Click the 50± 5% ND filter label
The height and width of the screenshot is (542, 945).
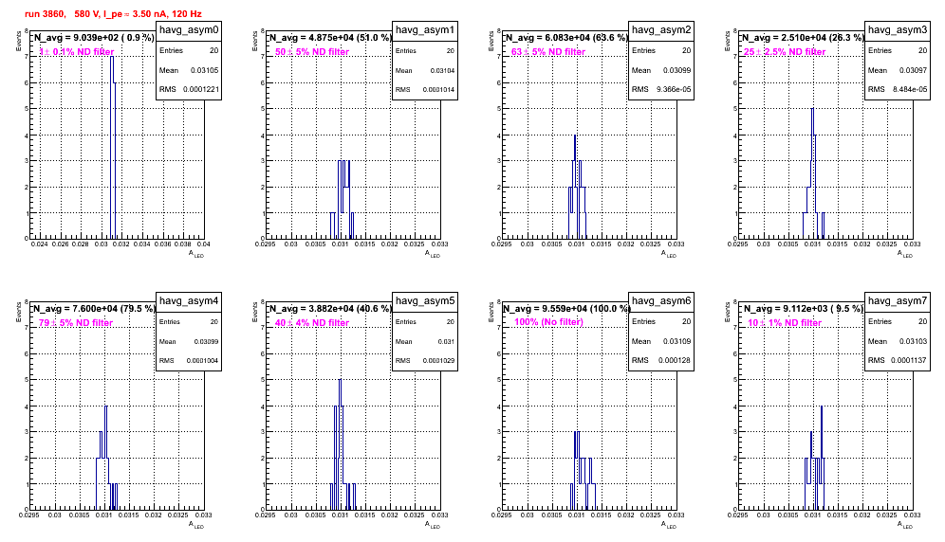312,52
